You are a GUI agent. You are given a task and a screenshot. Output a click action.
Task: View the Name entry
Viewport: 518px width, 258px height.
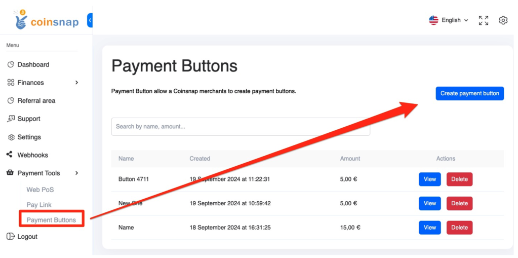click(430, 228)
